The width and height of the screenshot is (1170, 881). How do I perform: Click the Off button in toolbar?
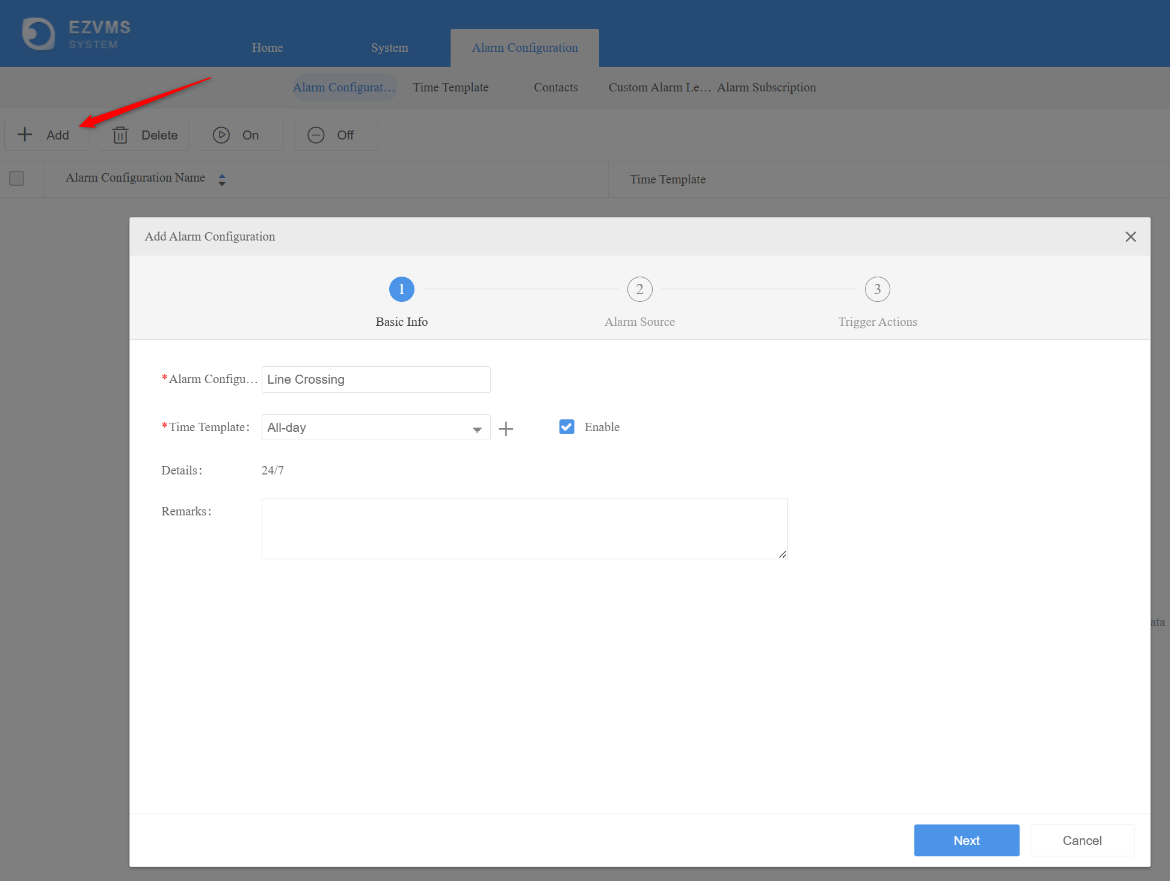click(x=336, y=135)
